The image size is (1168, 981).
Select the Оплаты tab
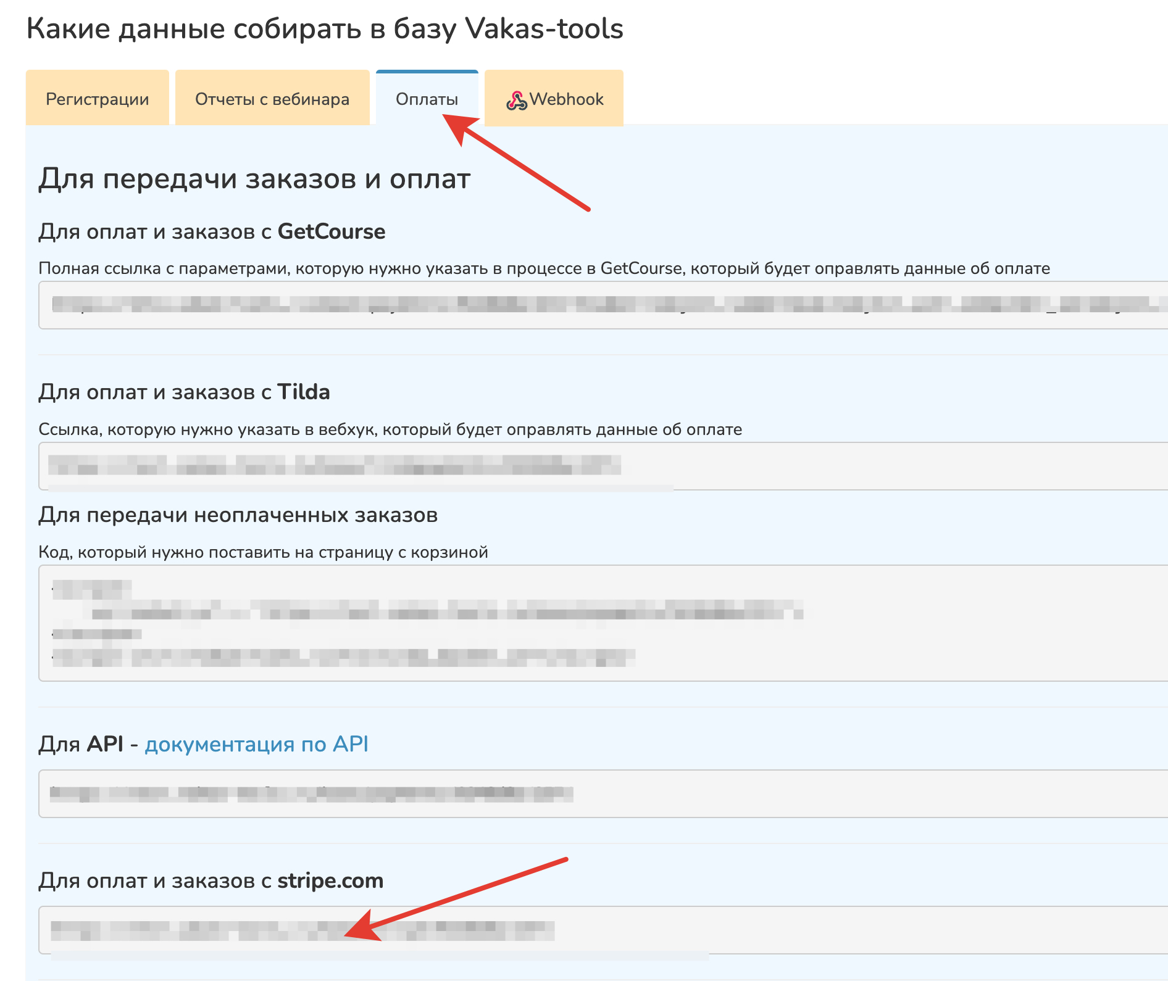[x=427, y=99]
